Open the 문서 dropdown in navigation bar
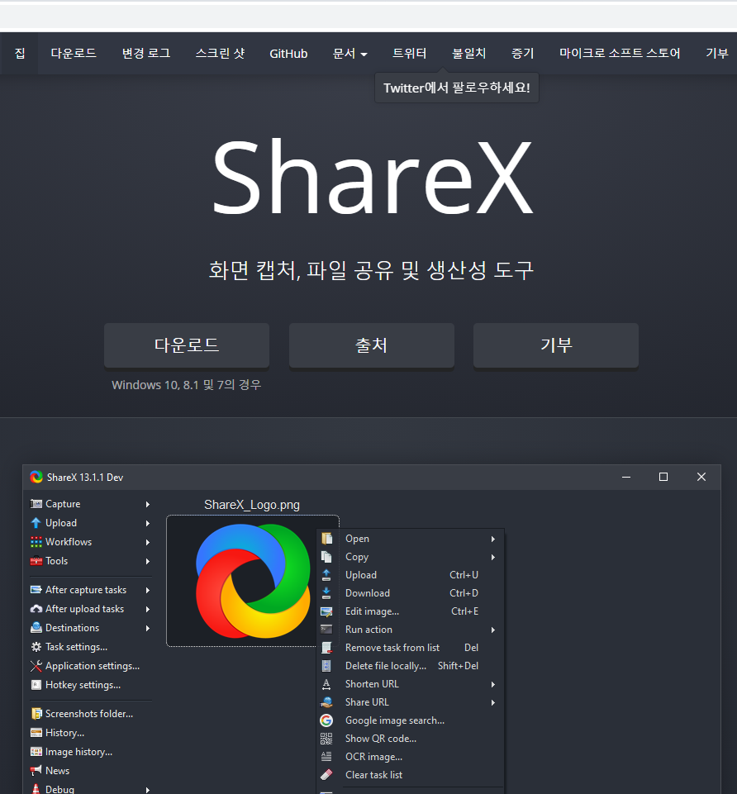 point(349,53)
